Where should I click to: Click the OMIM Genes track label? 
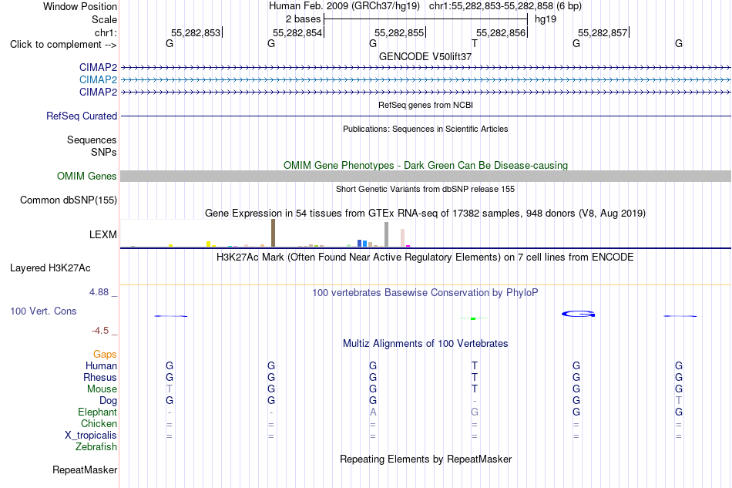coord(87,176)
